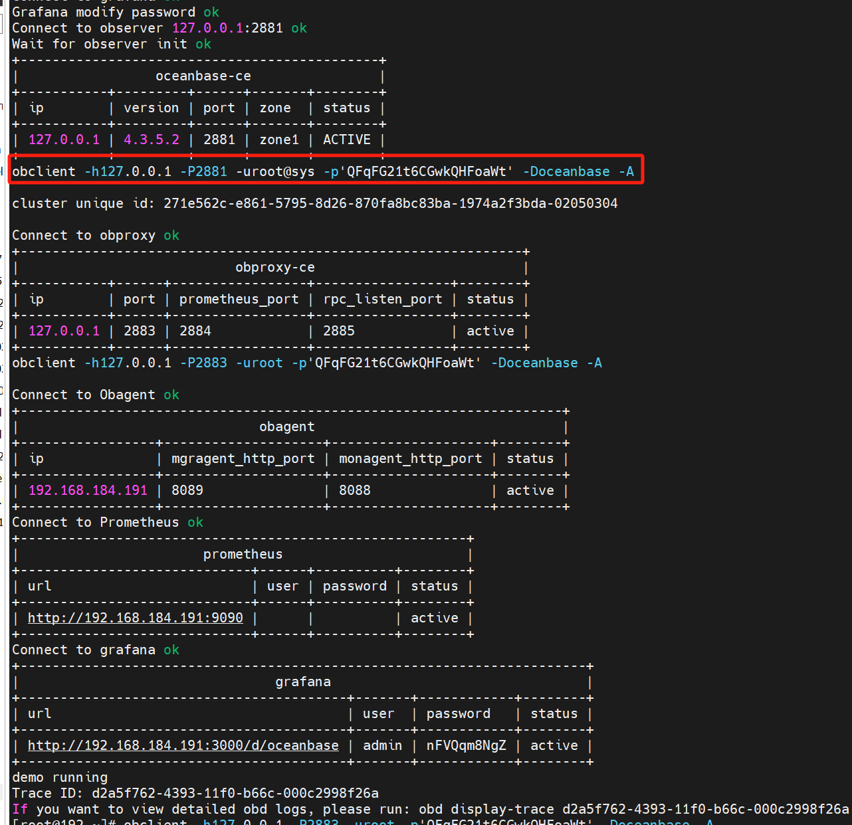Image resolution: width=852 pixels, height=825 pixels.
Task: Click the oceanbase-ce port value 2881
Action: click(x=219, y=139)
